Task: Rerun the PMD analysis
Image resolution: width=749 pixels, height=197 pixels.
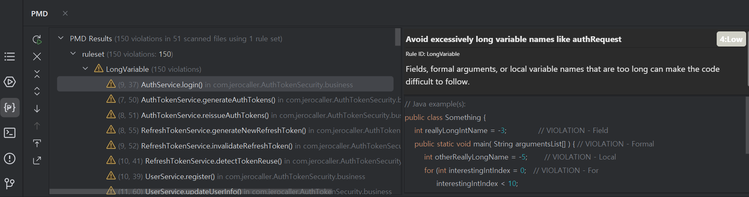Action: tap(37, 40)
